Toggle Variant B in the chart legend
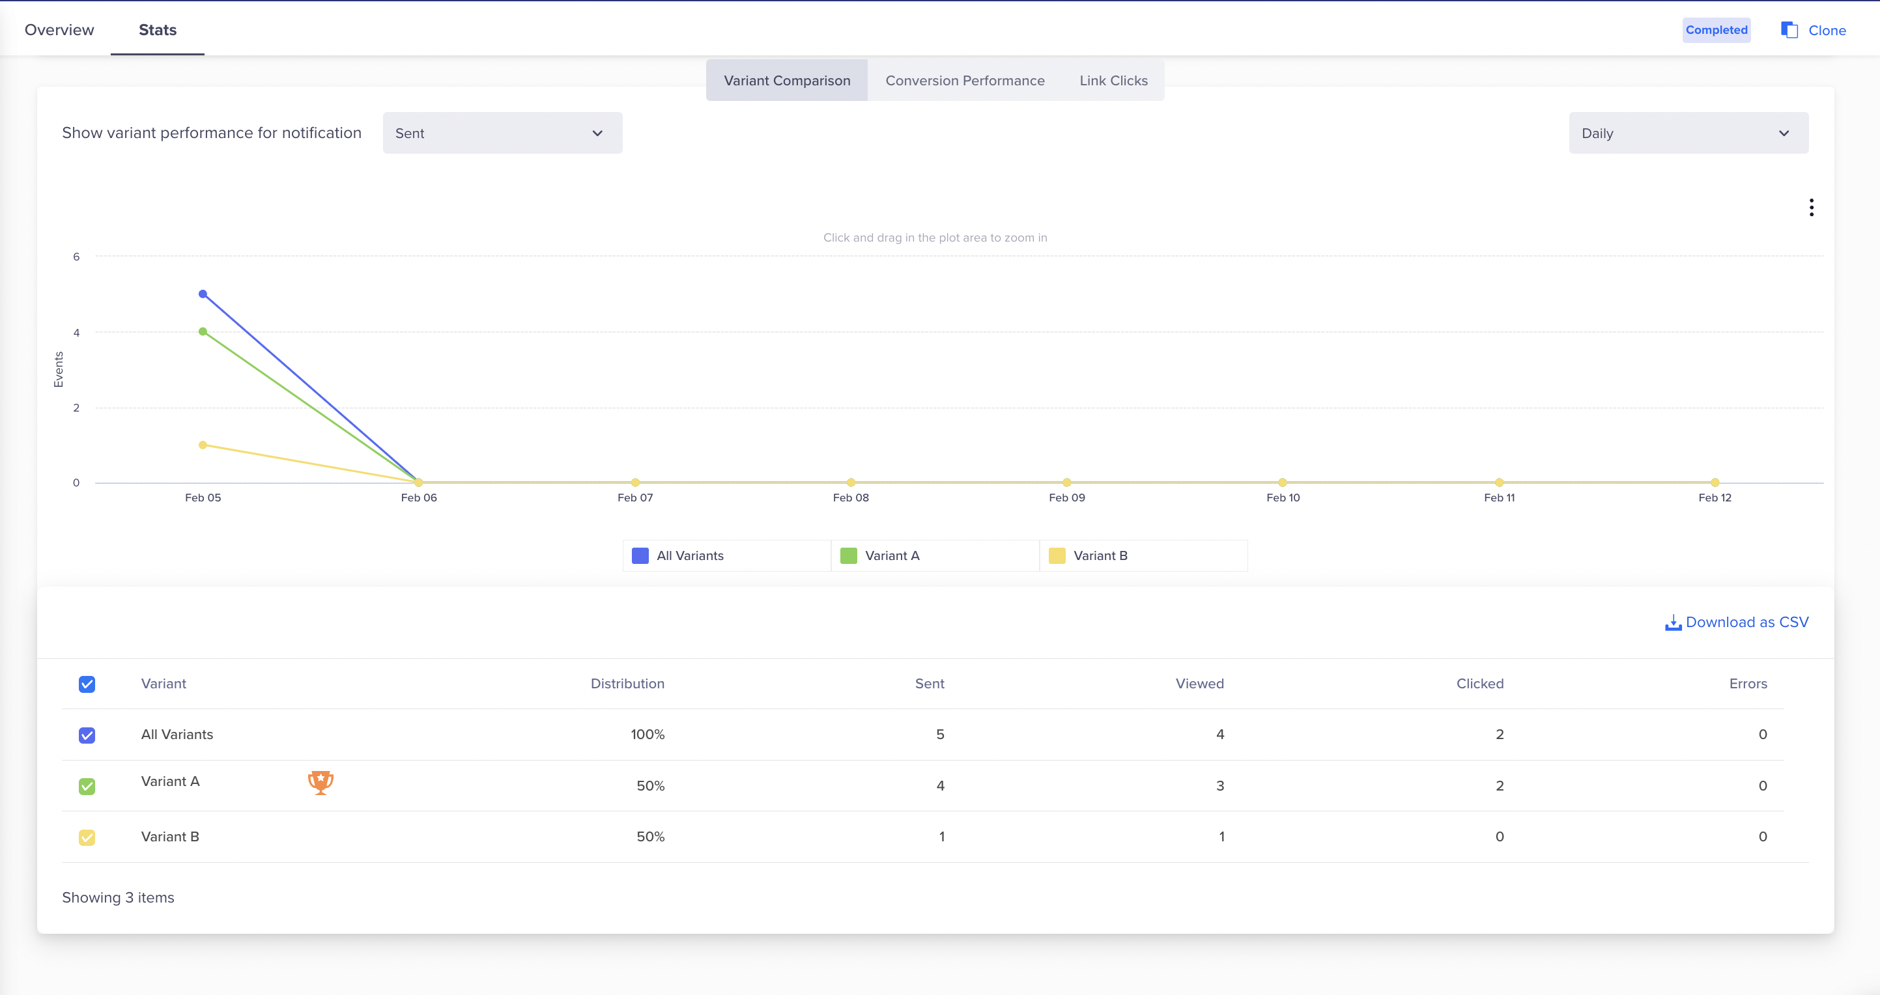1880x995 pixels. [x=1100, y=556]
